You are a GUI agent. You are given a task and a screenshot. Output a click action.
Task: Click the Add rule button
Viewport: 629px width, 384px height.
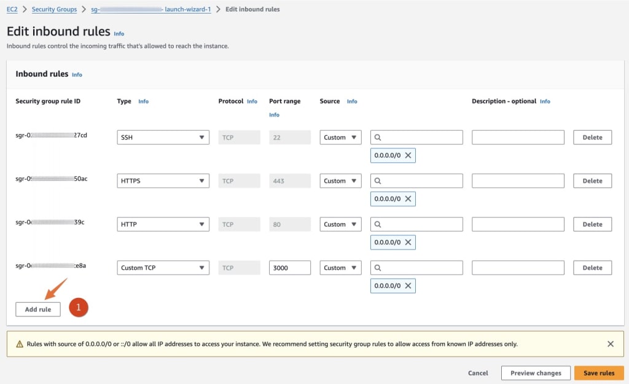pyautogui.click(x=37, y=309)
